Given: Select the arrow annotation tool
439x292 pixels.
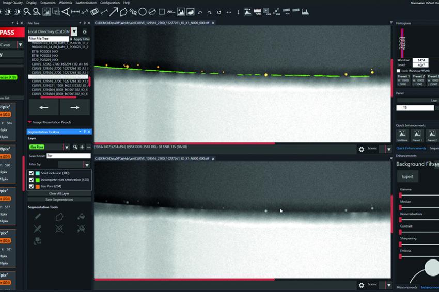Looking at the screenshot, I should [x=114, y=12].
